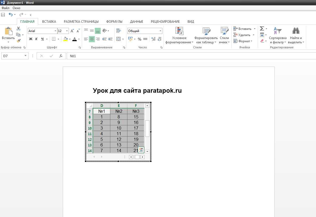
Task: Click the Redo arrow icon
Action: (21, 14)
